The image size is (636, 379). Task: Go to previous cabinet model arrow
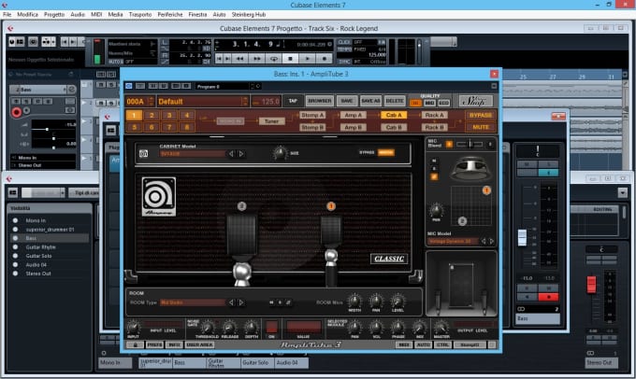232,154
